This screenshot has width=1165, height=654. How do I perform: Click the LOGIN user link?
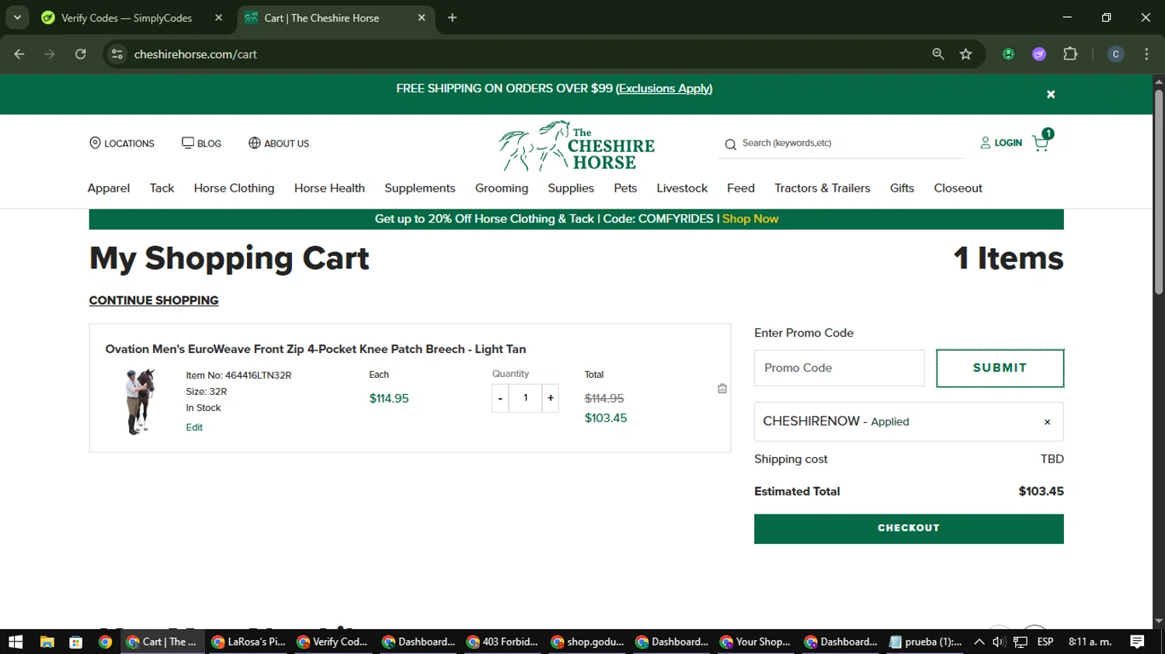(x=1001, y=143)
